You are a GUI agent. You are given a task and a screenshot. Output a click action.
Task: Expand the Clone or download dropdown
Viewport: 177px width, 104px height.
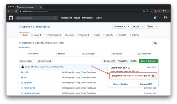(149, 61)
